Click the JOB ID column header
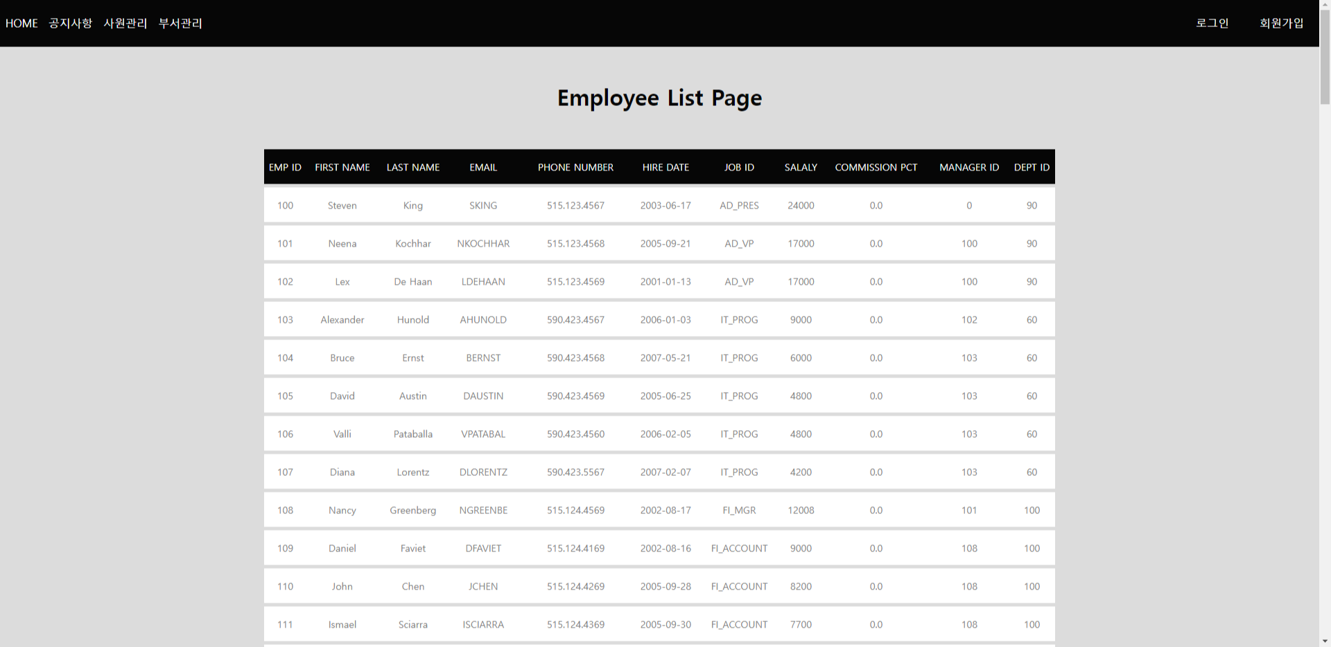1331x647 pixels. click(739, 167)
